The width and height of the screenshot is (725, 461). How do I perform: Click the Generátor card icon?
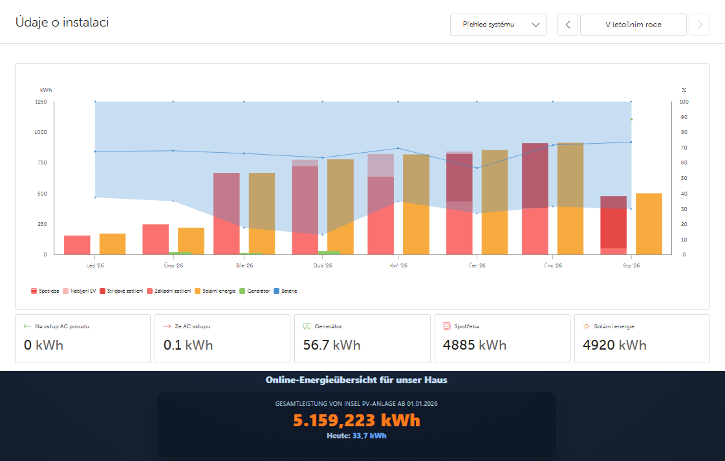click(307, 326)
